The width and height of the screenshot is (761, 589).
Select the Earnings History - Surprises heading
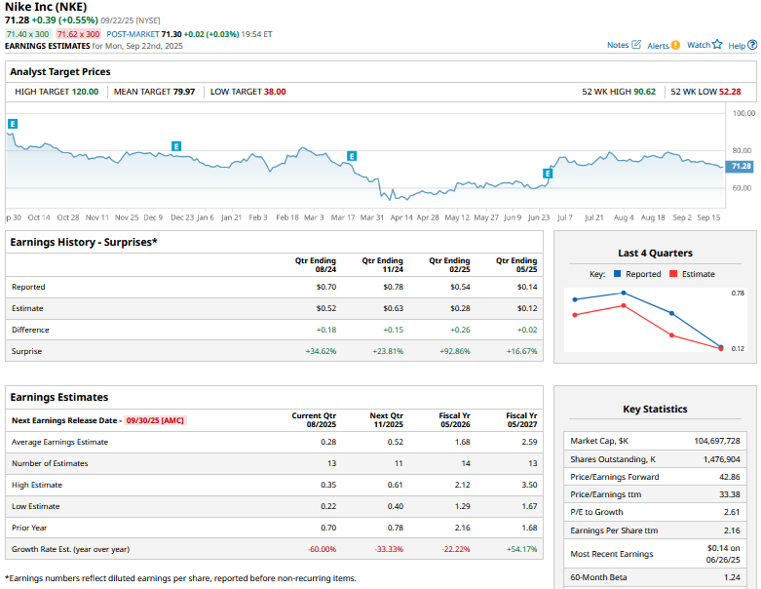tap(84, 242)
